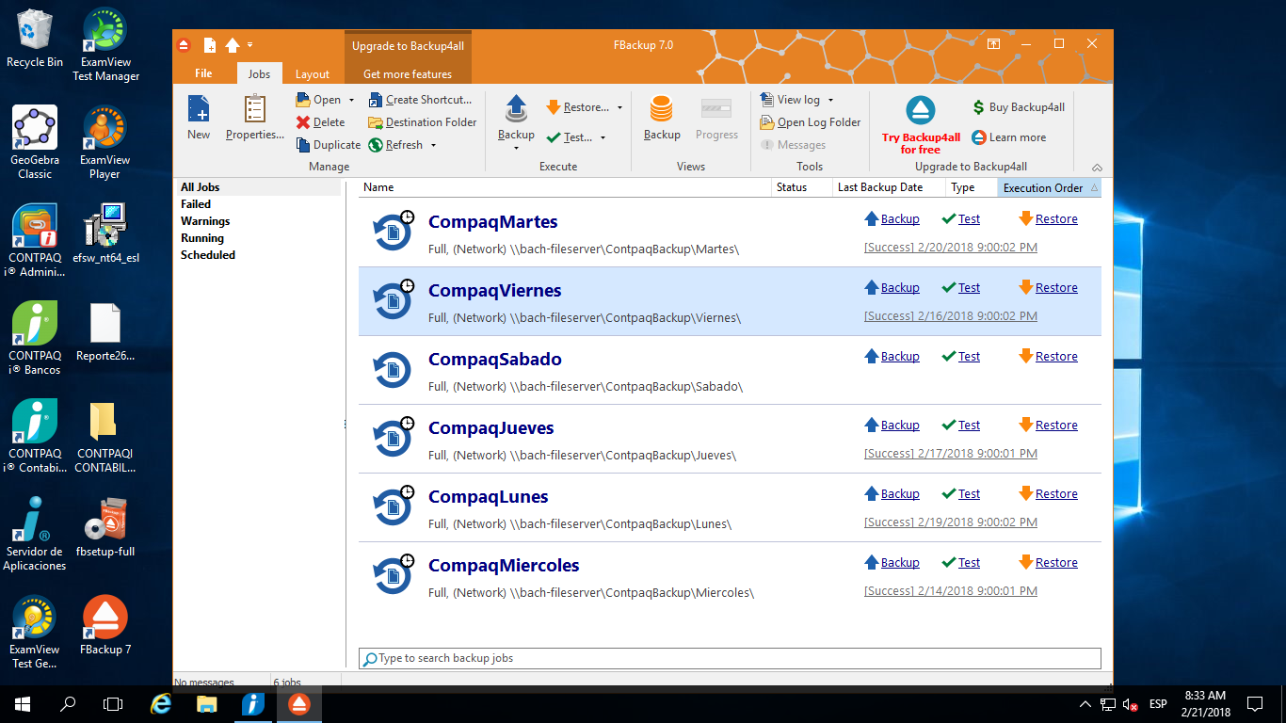The width and height of the screenshot is (1286, 723).
Task: Open FBackup 7 desktop shortcut
Action: [105, 625]
